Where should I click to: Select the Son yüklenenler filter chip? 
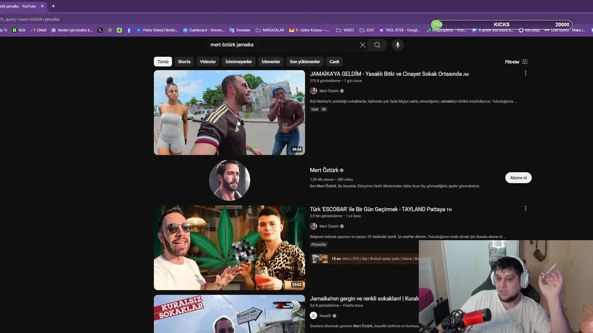coord(305,62)
